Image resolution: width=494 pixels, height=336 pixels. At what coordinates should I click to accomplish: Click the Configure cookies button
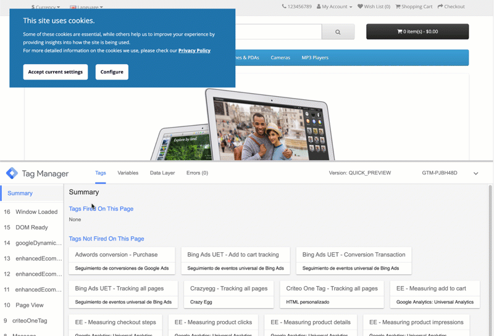[112, 72]
